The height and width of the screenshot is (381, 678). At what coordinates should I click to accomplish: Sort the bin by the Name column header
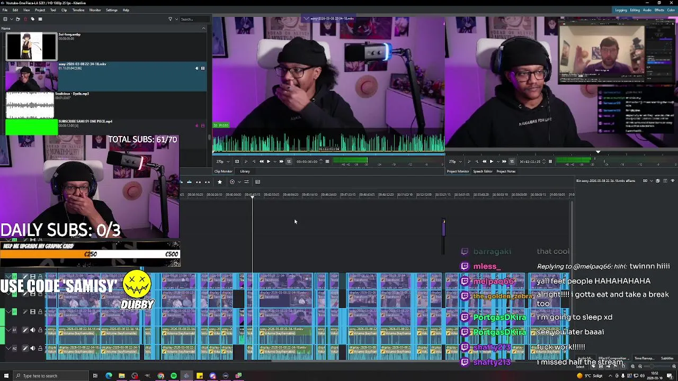click(x=103, y=28)
